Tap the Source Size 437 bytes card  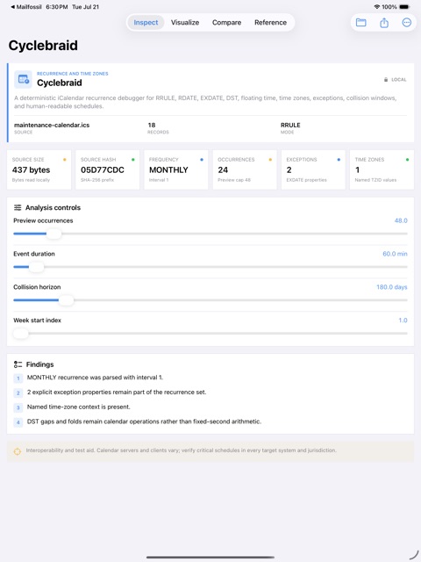[39, 169]
